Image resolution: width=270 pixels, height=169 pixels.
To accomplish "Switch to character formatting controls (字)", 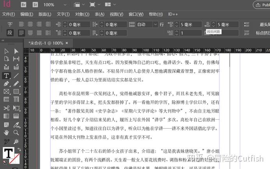I will click(10, 24).
